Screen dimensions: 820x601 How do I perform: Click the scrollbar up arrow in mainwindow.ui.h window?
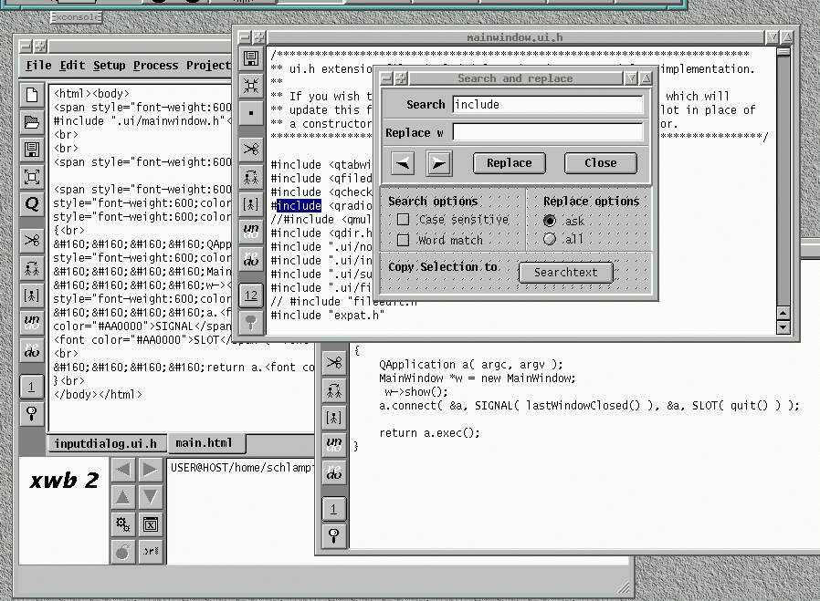[783, 313]
